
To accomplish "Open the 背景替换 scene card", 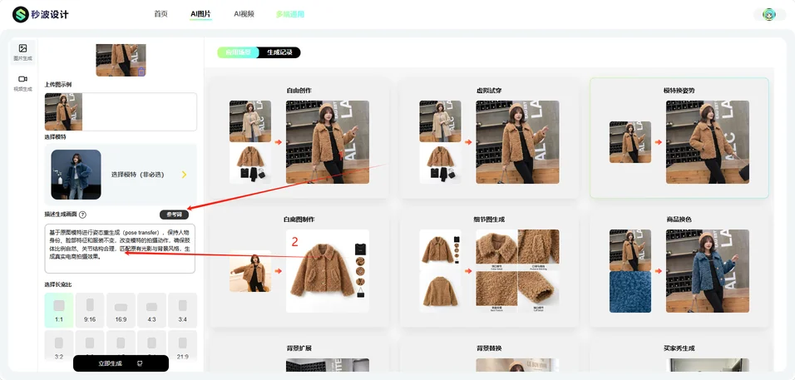I will [x=489, y=355].
